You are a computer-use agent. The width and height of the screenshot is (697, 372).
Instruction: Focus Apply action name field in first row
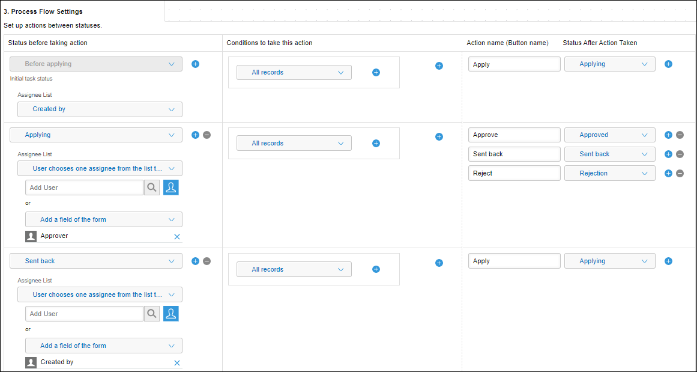pos(514,64)
